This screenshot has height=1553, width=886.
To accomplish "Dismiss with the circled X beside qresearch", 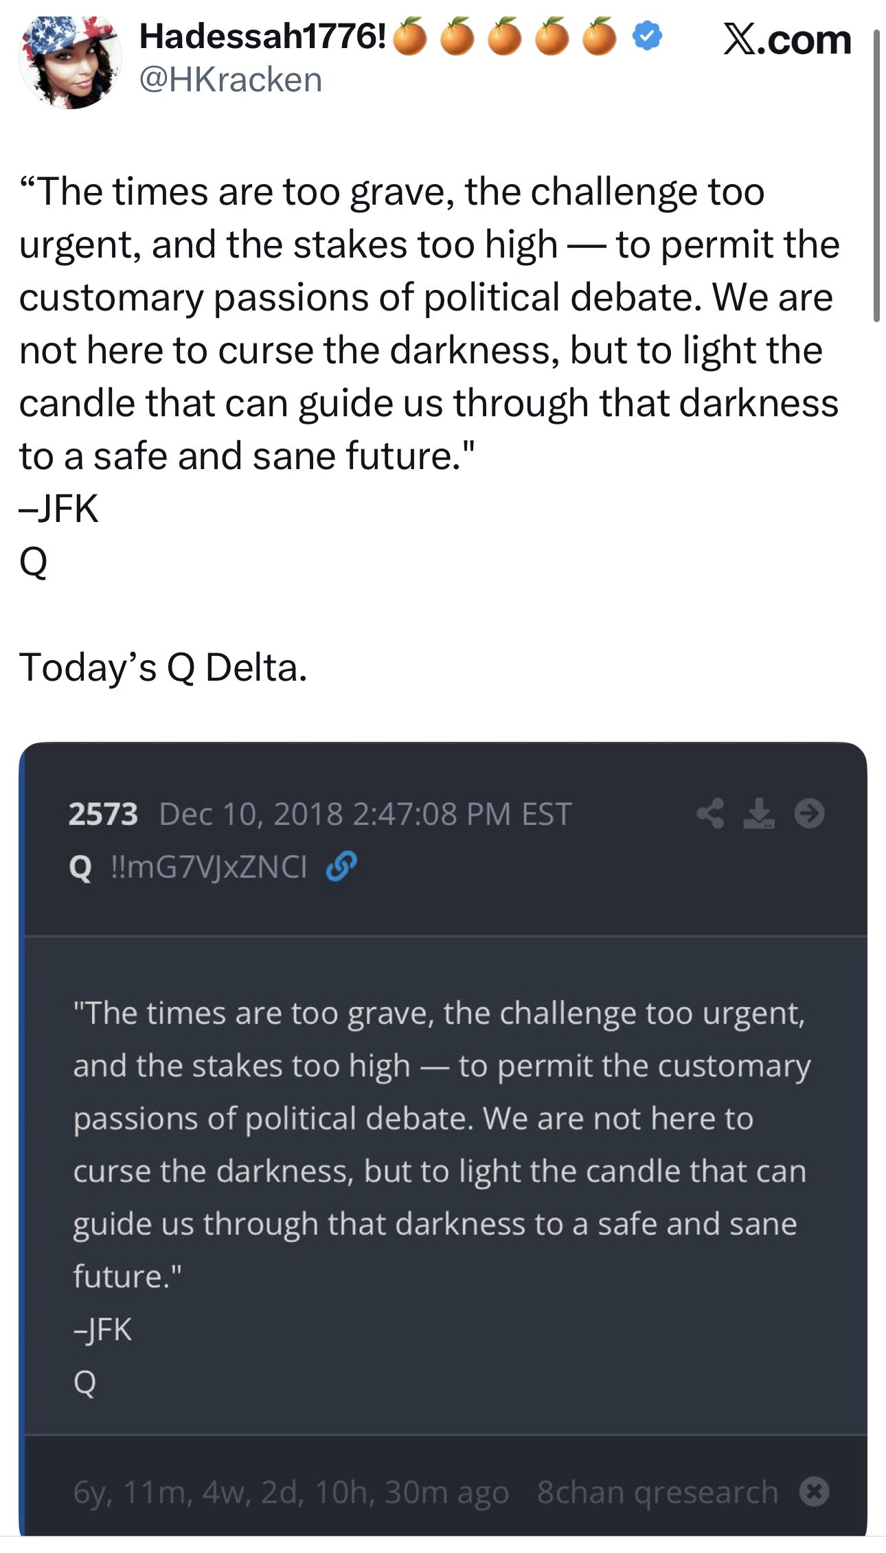I will (x=815, y=1492).
